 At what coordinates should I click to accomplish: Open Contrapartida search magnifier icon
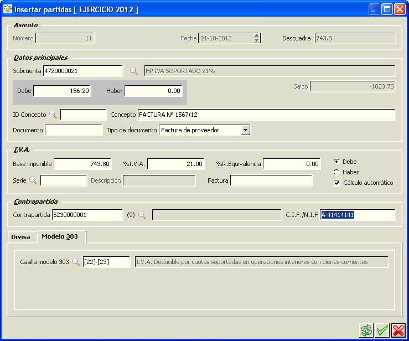point(142,215)
